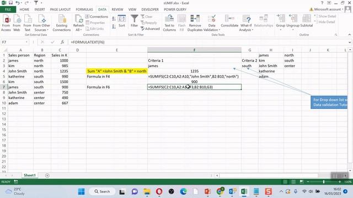The height and width of the screenshot is (198, 353).
Task: Switch to the INSERT tab
Action: [x=40, y=9]
